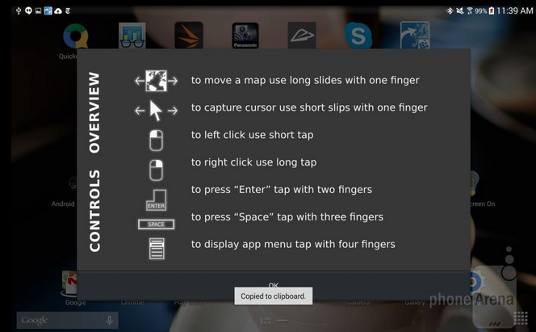
Task: Open the bar chart with glasses app
Action: pos(132,36)
